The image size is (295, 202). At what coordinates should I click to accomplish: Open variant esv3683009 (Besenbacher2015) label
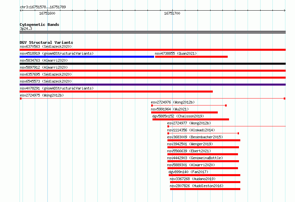coord(195,137)
